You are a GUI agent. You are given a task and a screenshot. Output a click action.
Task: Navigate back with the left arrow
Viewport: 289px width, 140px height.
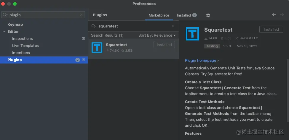pyautogui.click(x=274, y=15)
